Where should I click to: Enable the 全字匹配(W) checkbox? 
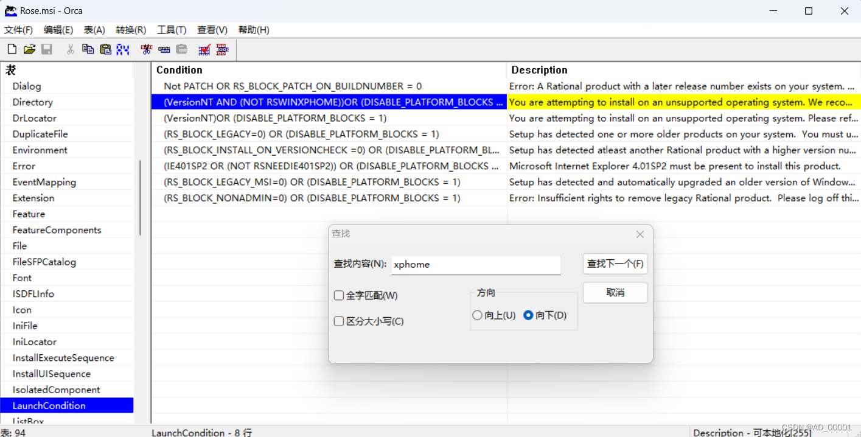[x=339, y=295]
